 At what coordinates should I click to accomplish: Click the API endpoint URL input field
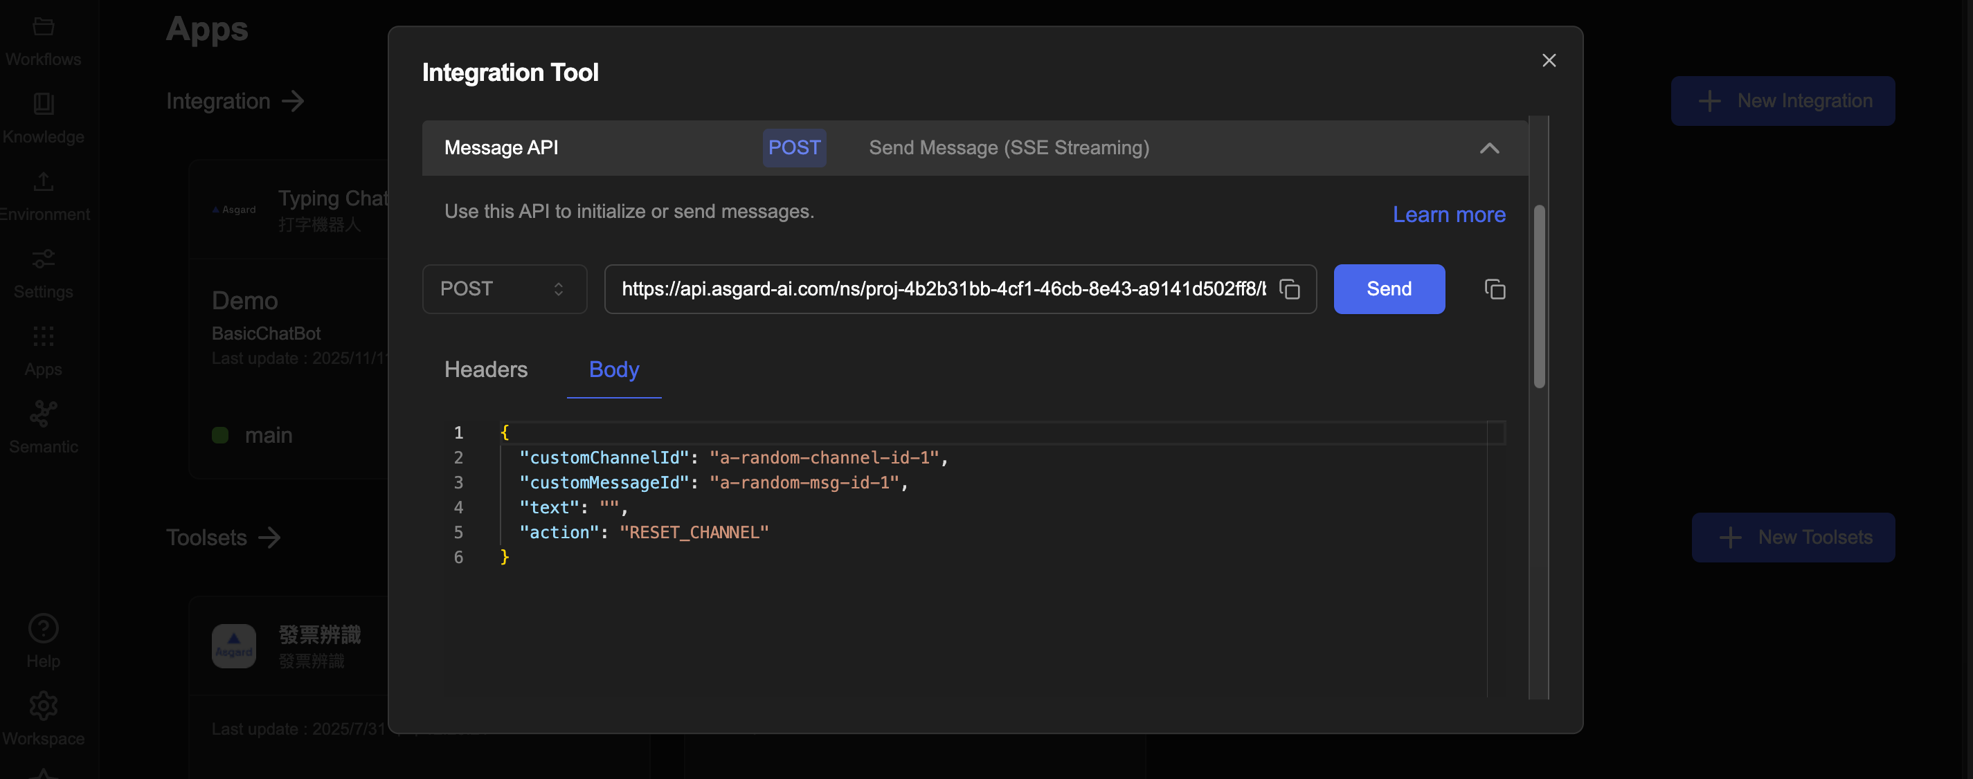(x=942, y=289)
